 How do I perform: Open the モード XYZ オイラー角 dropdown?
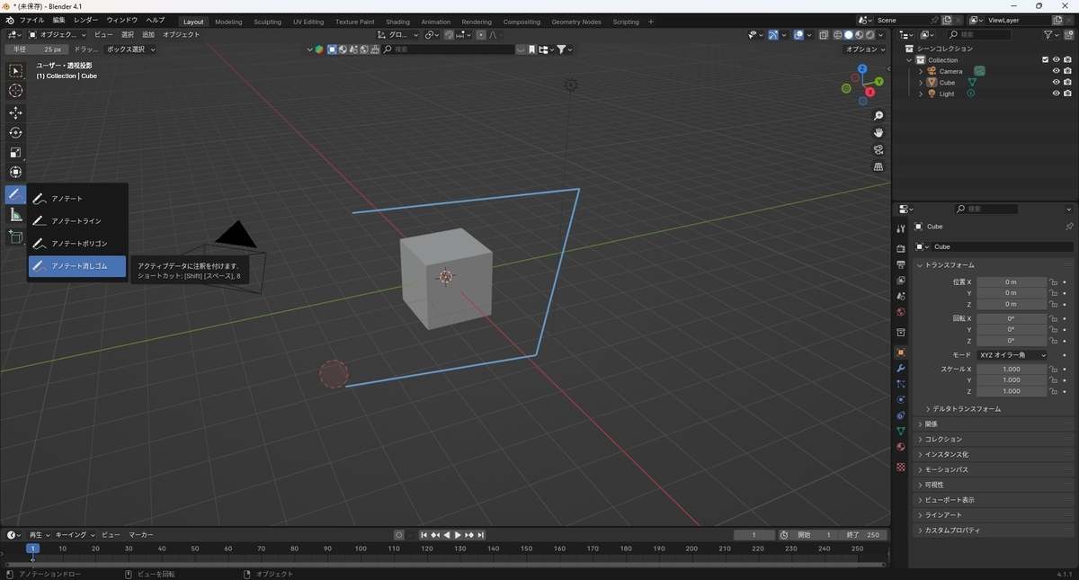point(1012,355)
